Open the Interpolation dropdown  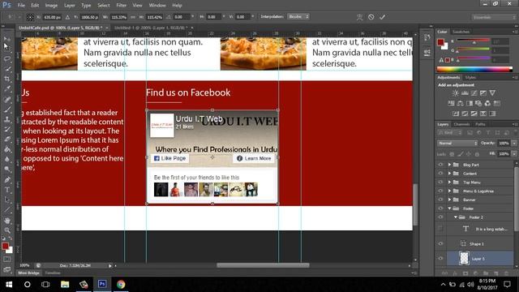298,16
